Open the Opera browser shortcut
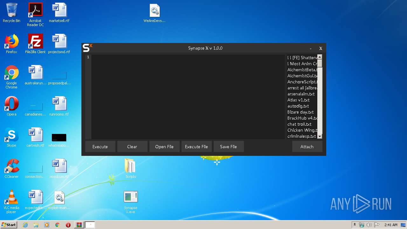This screenshot has height=229, width=407. point(11,106)
